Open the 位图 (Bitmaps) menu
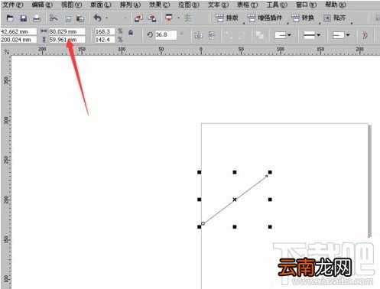380x289 pixels. [x=189, y=5]
